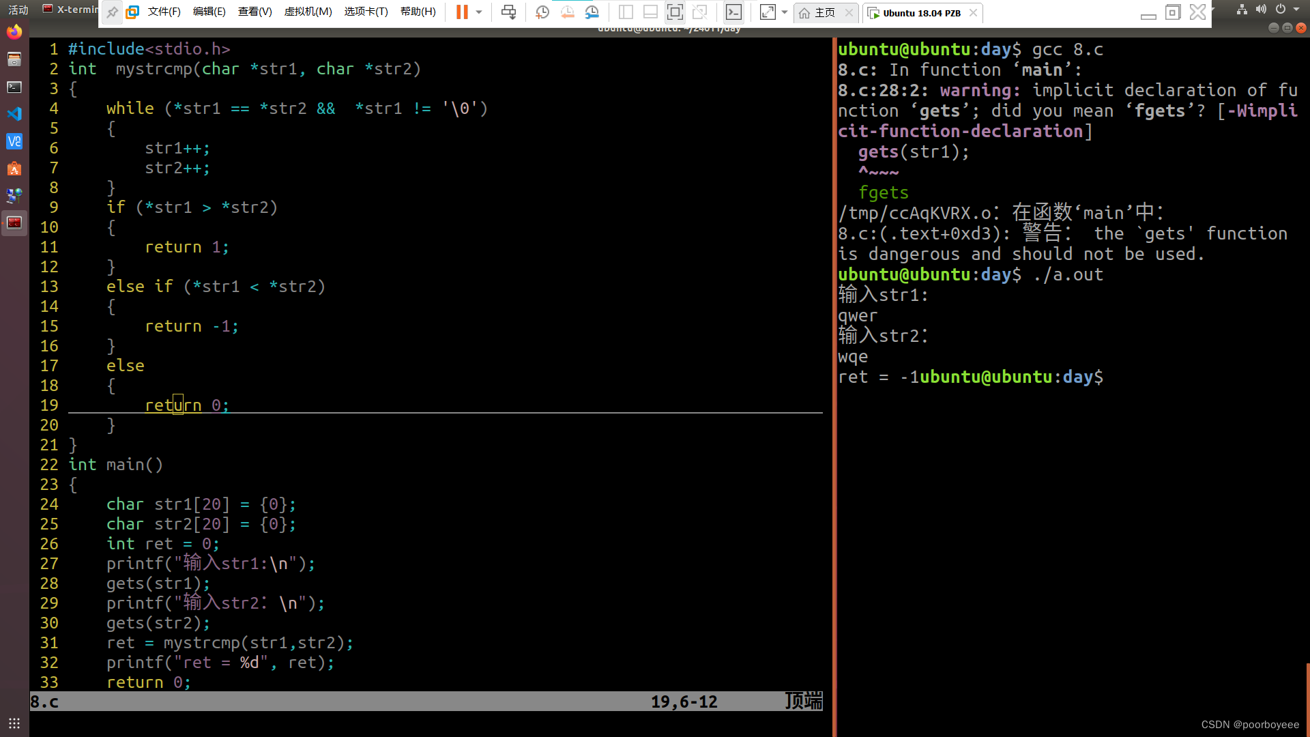Open the snapshot manager
Image resolution: width=1310 pixels, height=737 pixels.
pyautogui.click(x=592, y=12)
